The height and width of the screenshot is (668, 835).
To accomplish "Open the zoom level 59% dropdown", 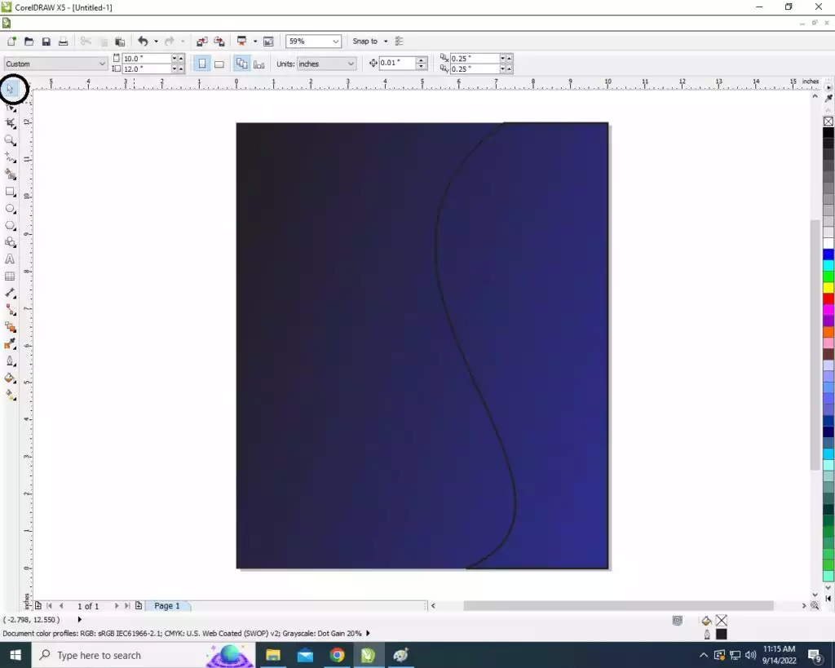I will coord(336,42).
